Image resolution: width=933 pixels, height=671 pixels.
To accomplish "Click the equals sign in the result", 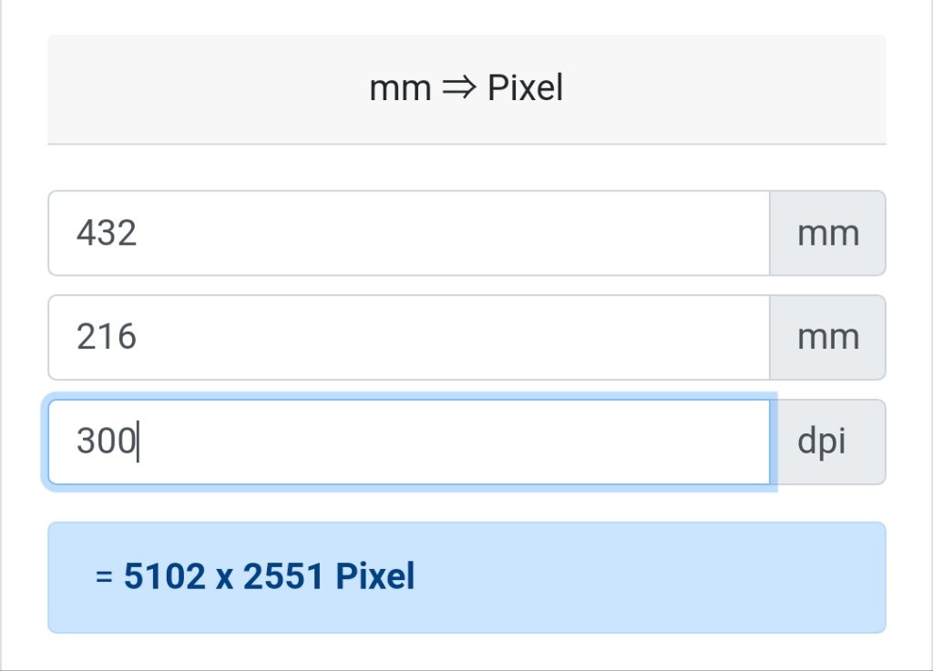I will click(104, 576).
